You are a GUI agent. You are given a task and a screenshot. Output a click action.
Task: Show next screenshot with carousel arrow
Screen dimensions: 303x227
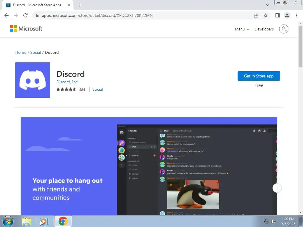[277, 188]
